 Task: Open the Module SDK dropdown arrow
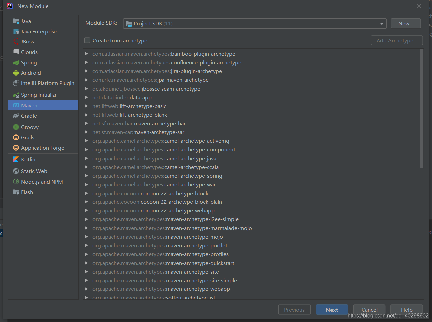tap(382, 24)
